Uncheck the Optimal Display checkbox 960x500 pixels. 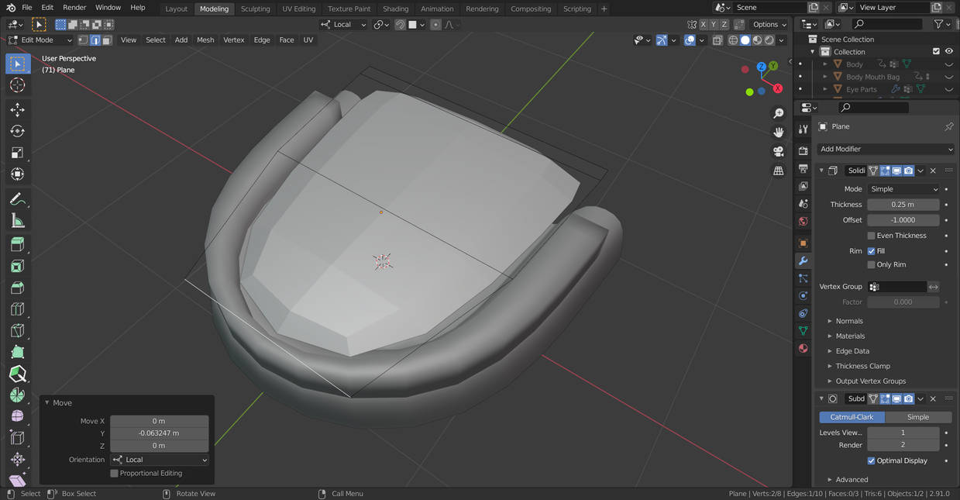click(871, 460)
